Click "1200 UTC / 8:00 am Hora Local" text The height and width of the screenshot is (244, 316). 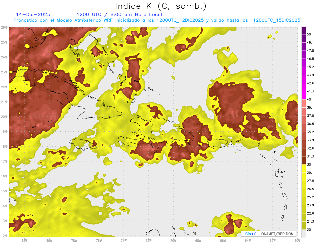pos(119,14)
